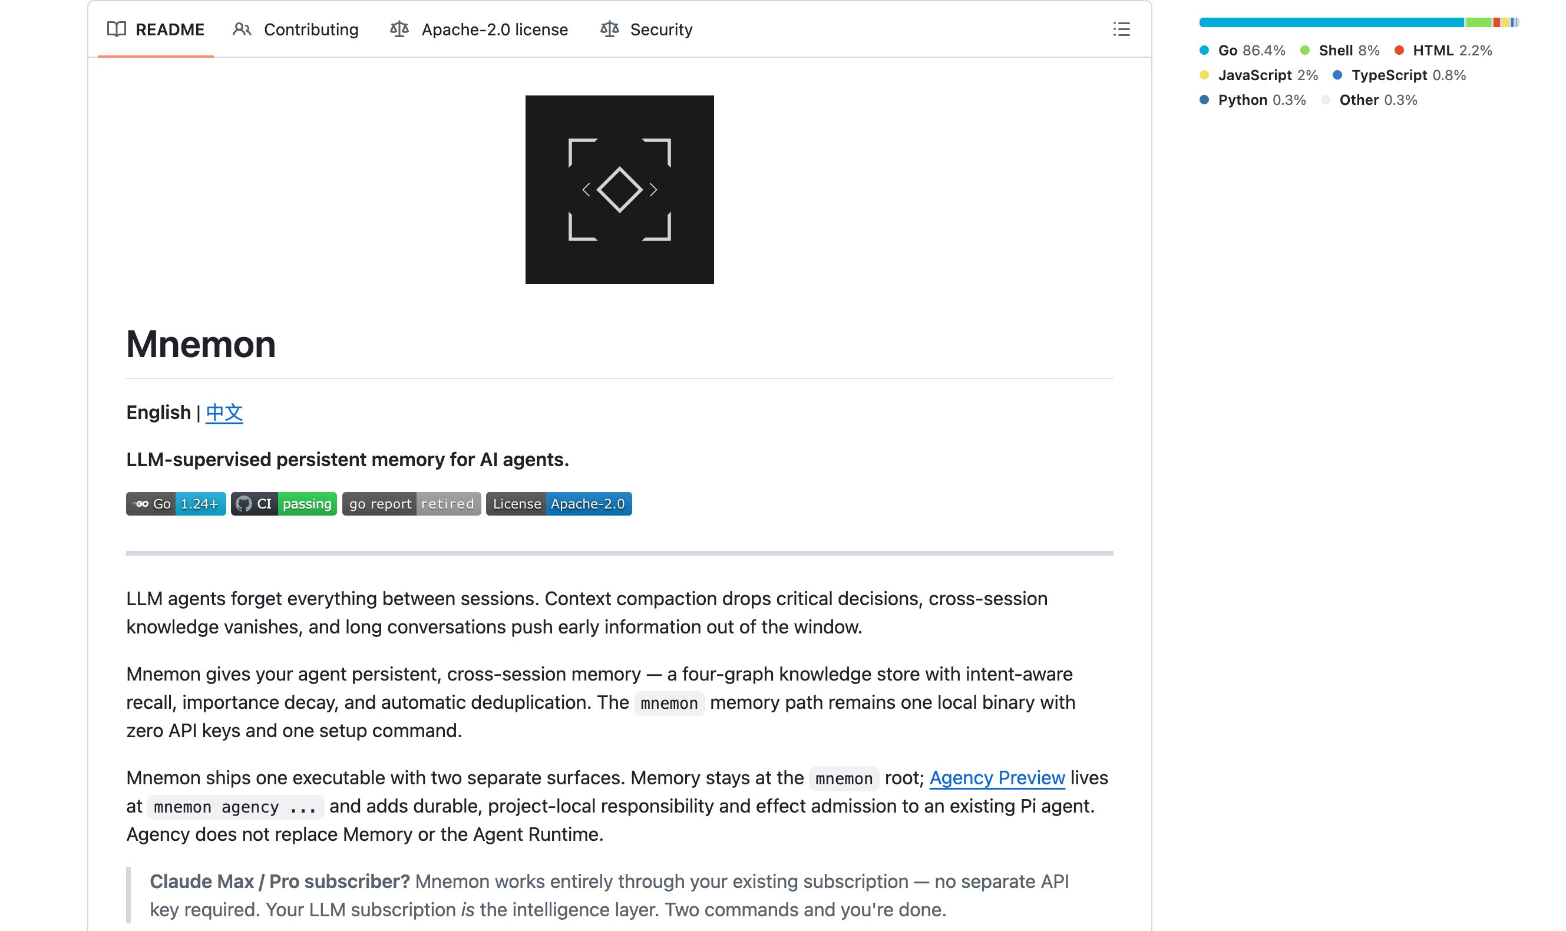
Task: Click the HTML 2.2% language entry
Action: click(x=1443, y=50)
